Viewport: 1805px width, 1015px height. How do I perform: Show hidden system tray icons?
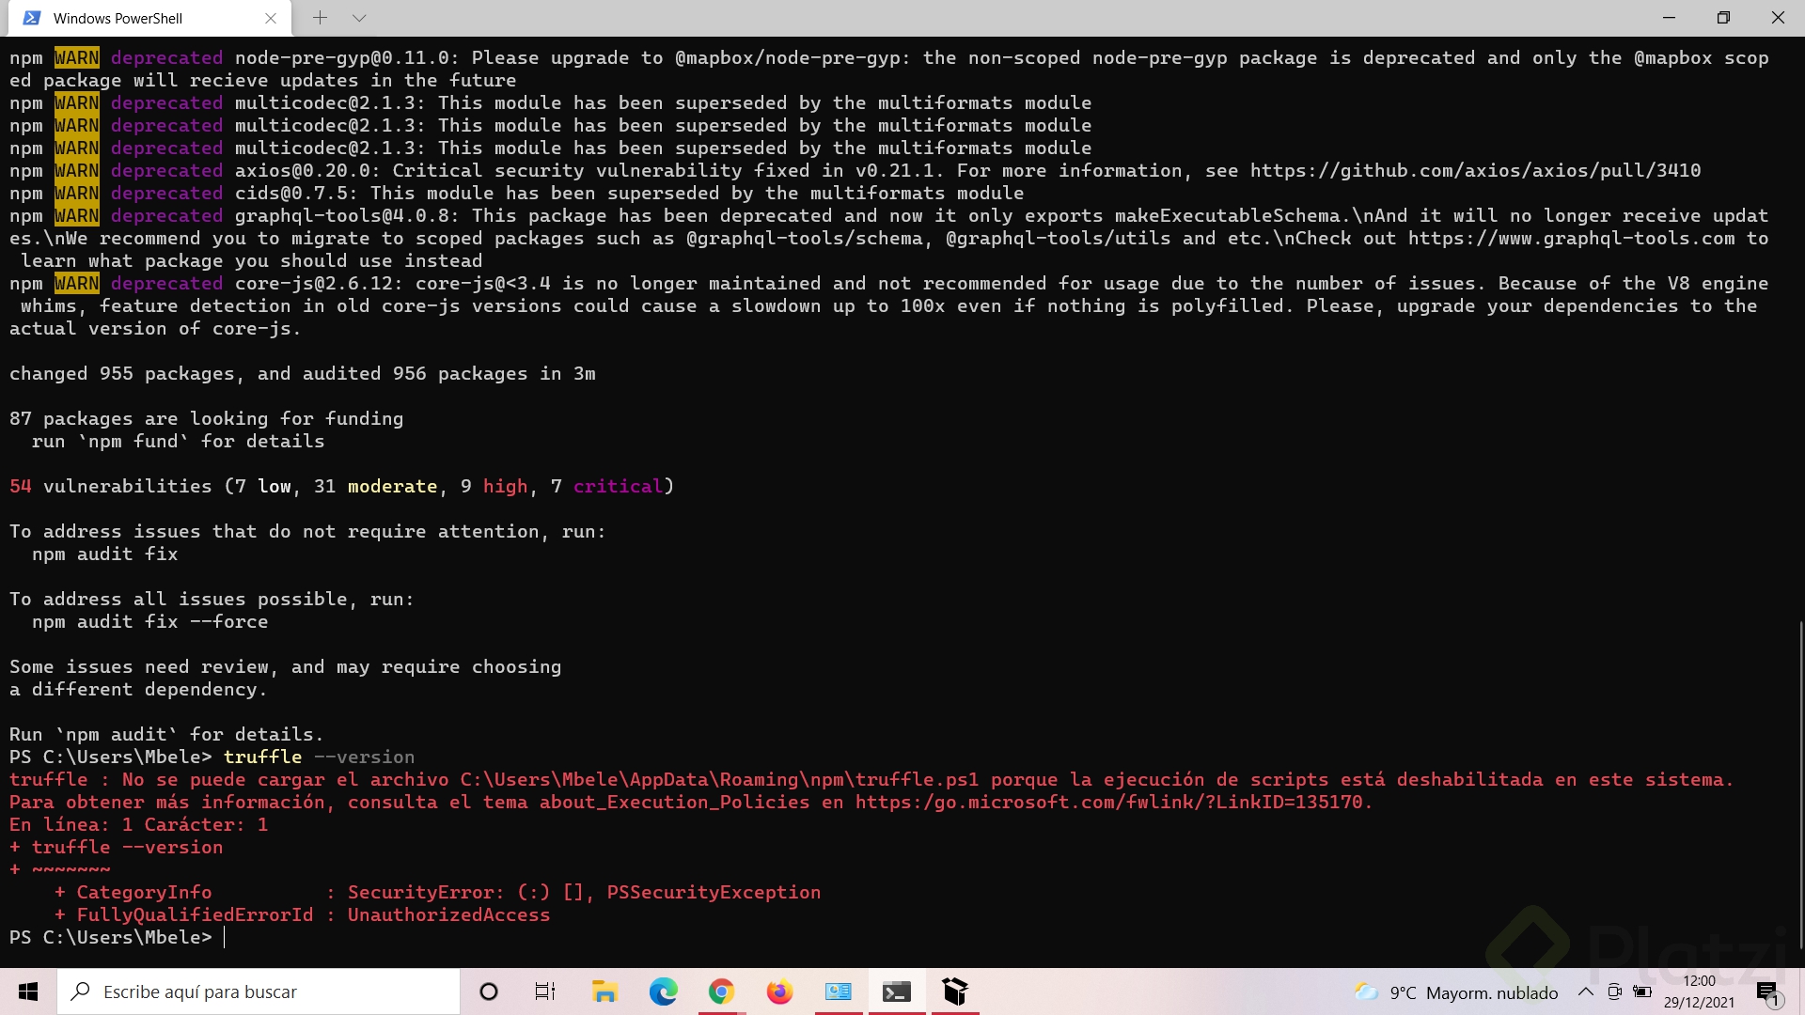(1585, 992)
